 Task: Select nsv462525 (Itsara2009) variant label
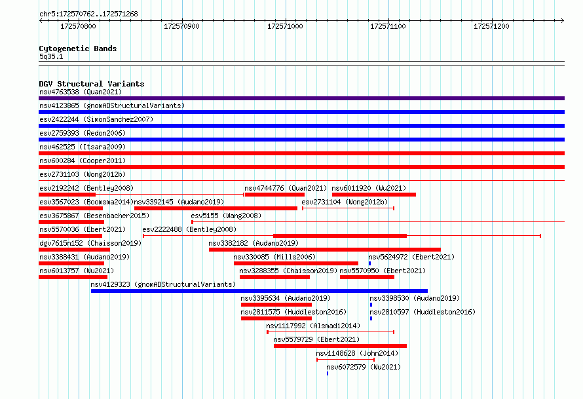(x=83, y=147)
